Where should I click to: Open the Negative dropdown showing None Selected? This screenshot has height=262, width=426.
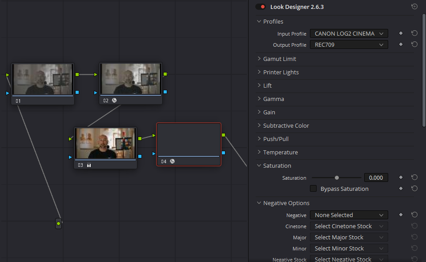point(349,215)
